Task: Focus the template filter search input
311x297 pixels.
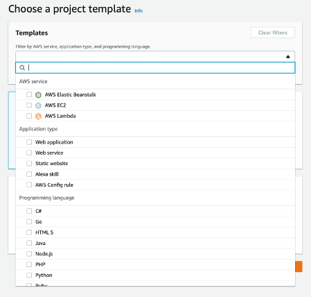Action: tap(155, 67)
